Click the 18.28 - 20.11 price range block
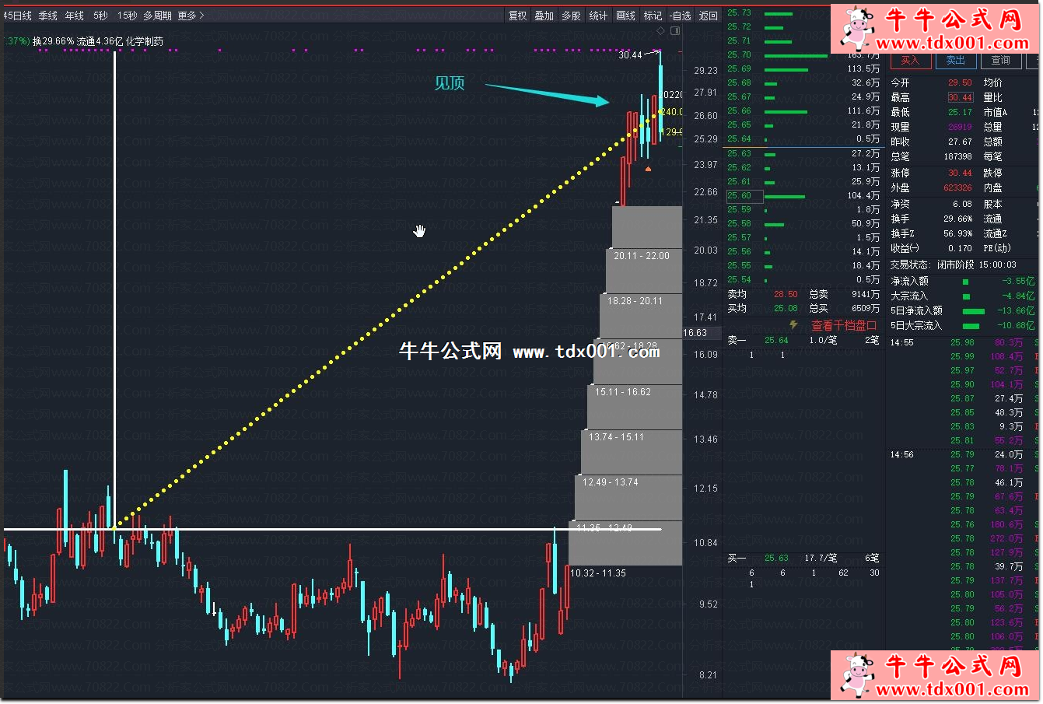The image size is (1043, 704). [641, 317]
